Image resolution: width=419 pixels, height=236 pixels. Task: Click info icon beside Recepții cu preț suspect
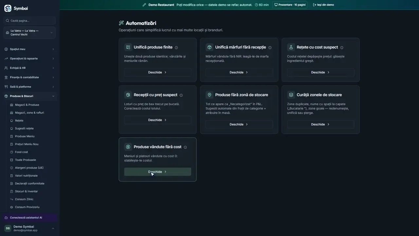tap(181, 95)
